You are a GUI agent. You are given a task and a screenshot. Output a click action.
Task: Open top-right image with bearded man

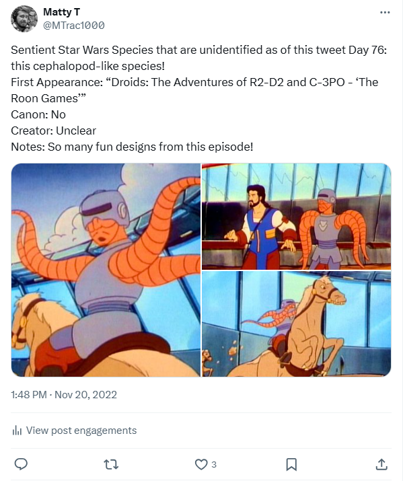[296, 217]
